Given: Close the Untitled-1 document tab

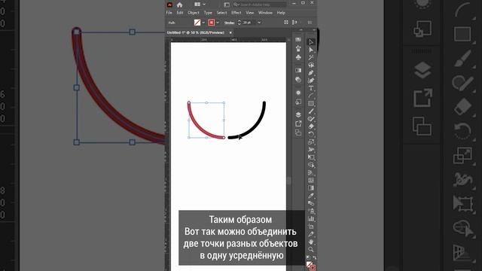Looking at the screenshot, I should [230, 32].
